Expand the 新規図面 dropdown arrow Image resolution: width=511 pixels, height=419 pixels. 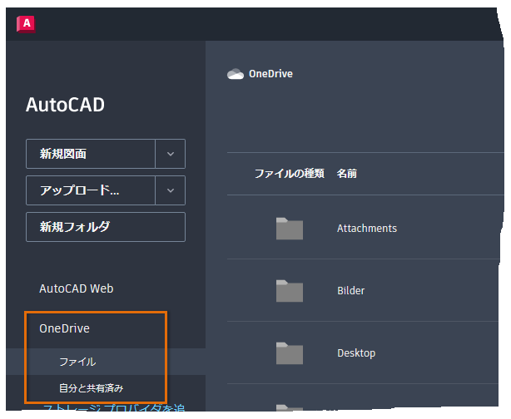click(x=171, y=154)
